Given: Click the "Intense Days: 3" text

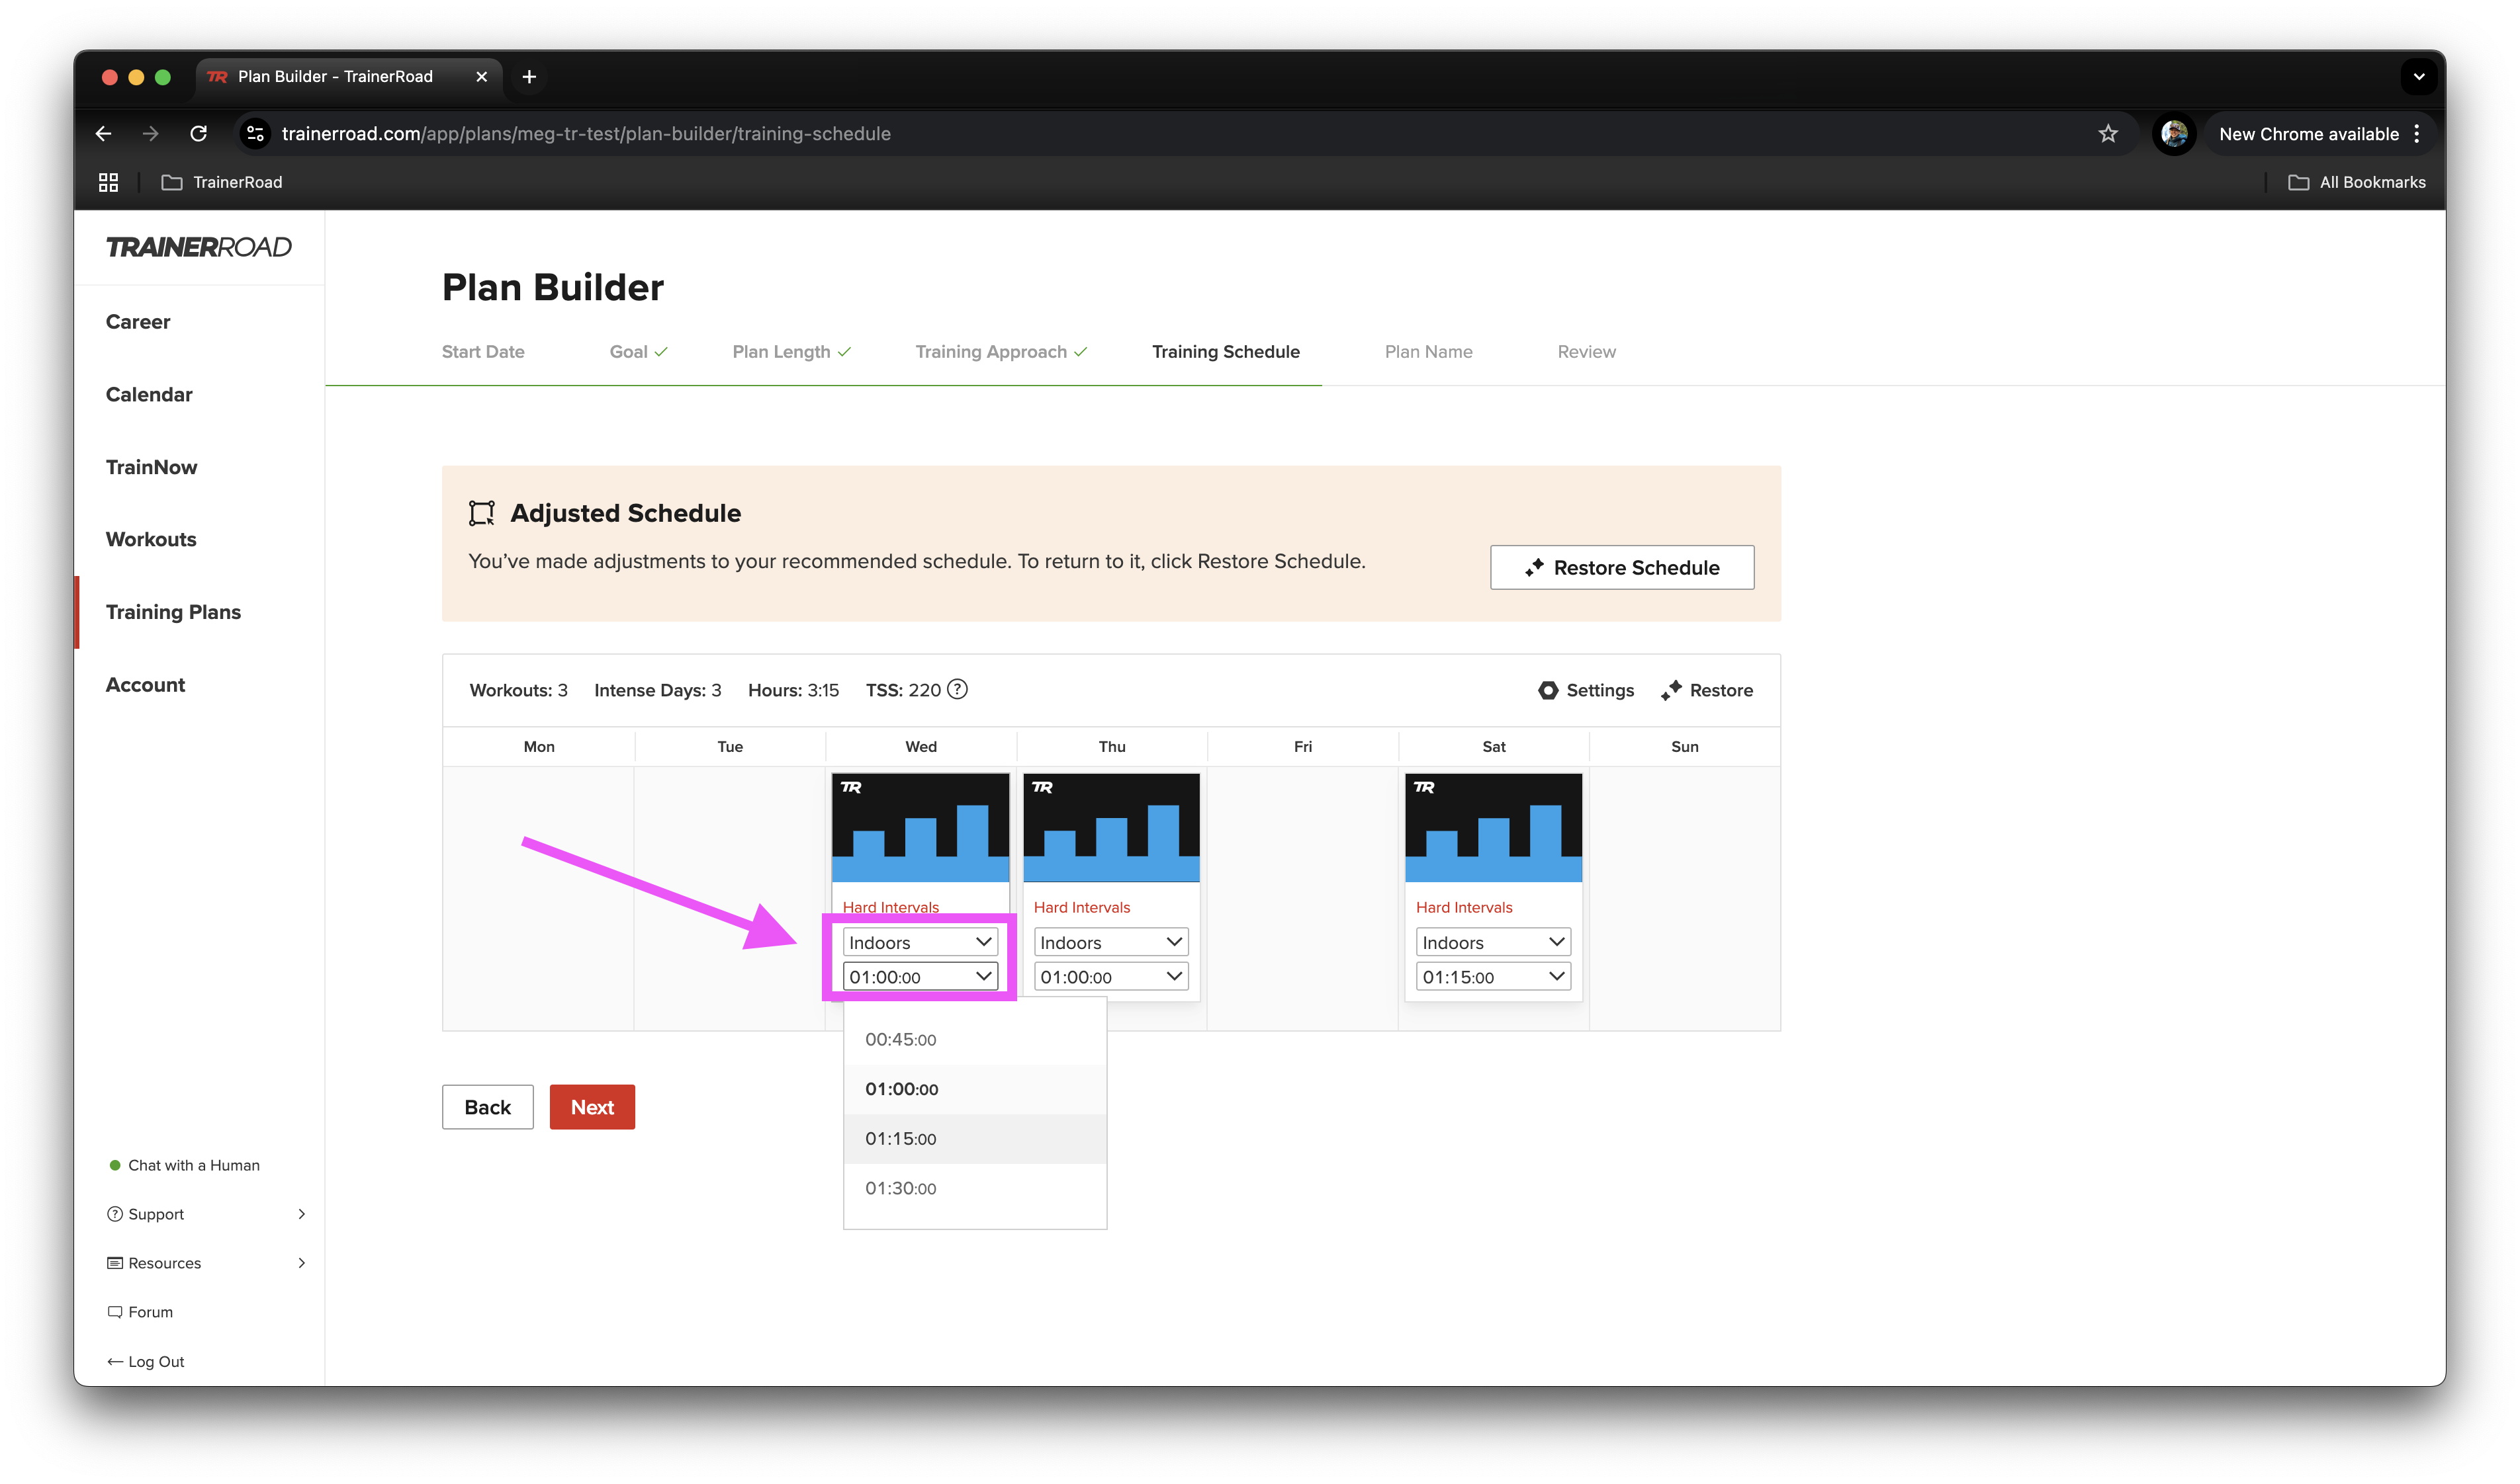Looking at the screenshot, I should [x=657, y=691].
